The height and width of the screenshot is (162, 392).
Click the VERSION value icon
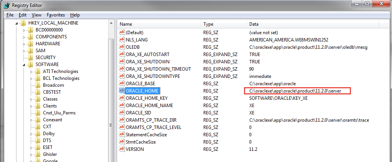[122, 149]
